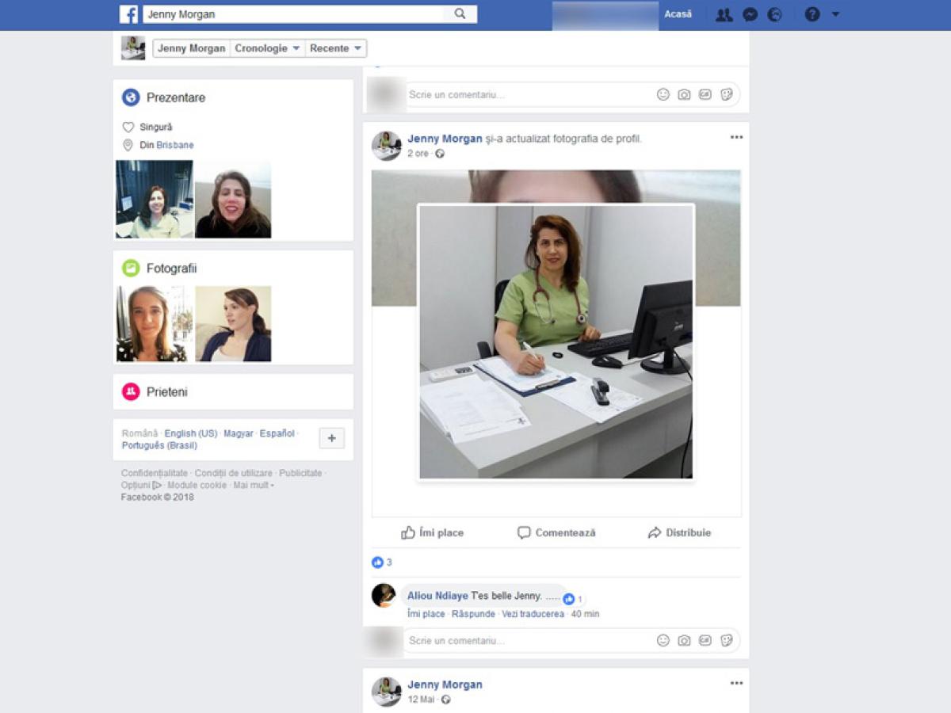Add more languages with the plus button

click(x=331, y=438)
